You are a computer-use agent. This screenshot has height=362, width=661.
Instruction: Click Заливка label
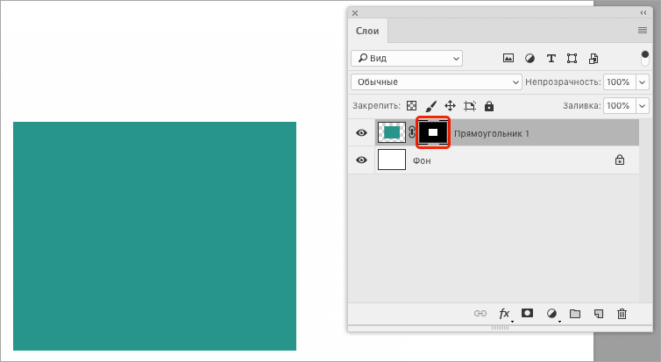(582, 106)
